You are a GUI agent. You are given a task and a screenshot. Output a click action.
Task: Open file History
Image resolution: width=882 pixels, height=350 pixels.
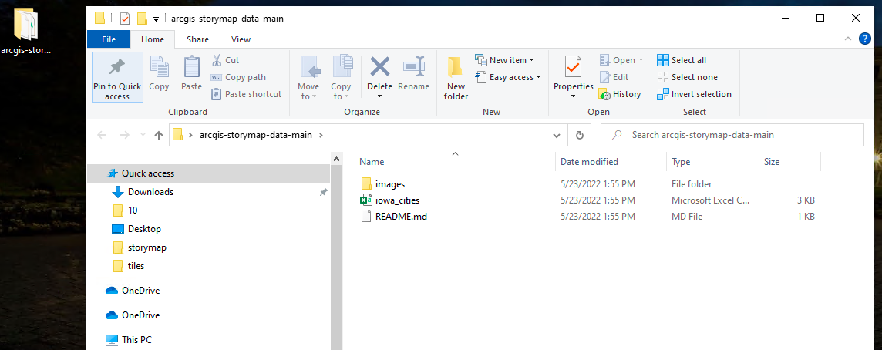pyautogui.click(x=620, y=94)
